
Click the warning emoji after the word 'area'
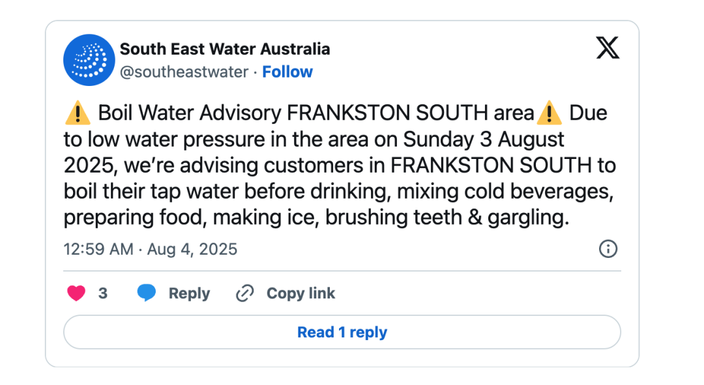coord(549,113)
